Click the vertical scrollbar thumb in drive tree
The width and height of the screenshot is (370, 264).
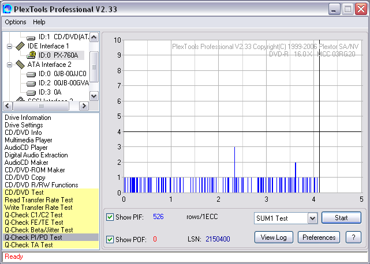[x=94, y=67]
